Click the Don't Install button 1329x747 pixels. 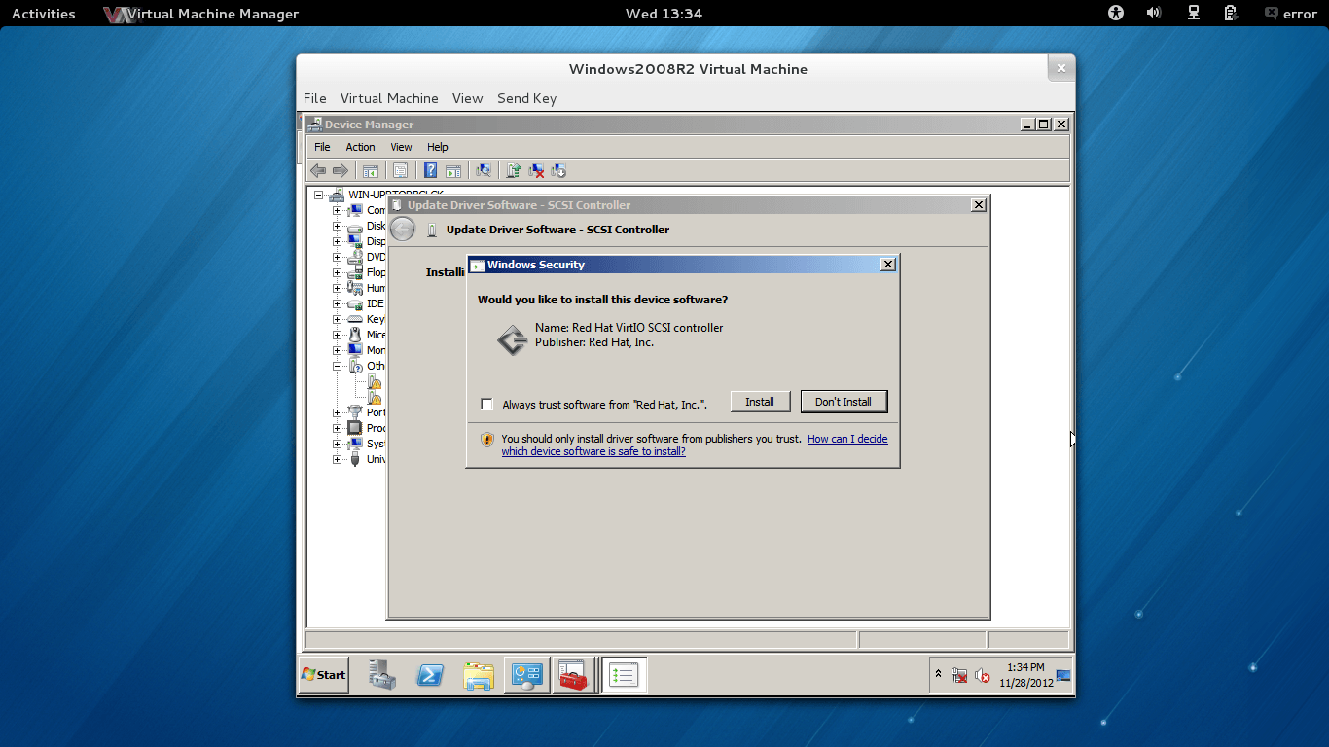pyautogui.click(x=844, y=402)
